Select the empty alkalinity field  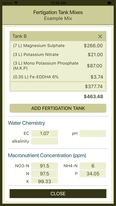44,141
